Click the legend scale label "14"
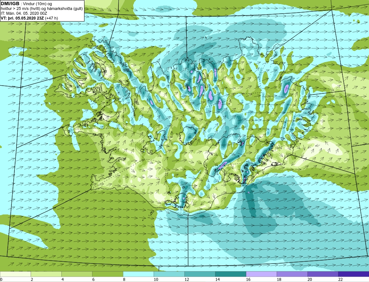The width and height of the screenshot is (369, 282). [x=217, y=279]
